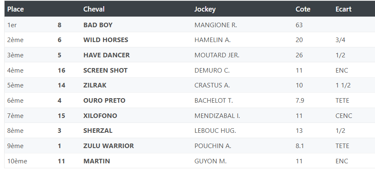Click the Ecart column header
Viewport: 375px width, 179px height.
(x=344, y=9)
